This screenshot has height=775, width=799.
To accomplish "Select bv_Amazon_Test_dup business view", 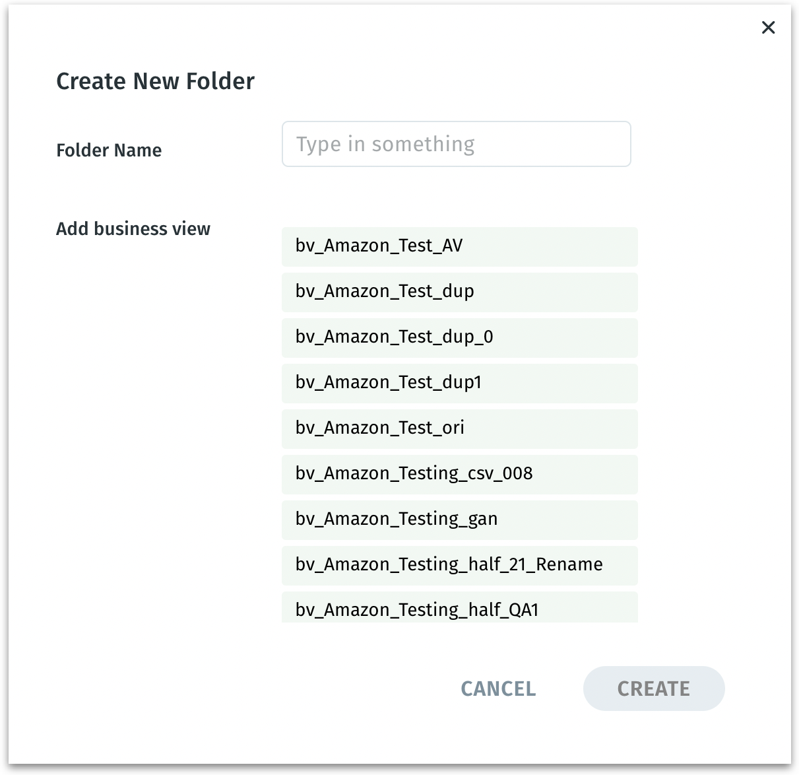I will (x=459, y=292).
